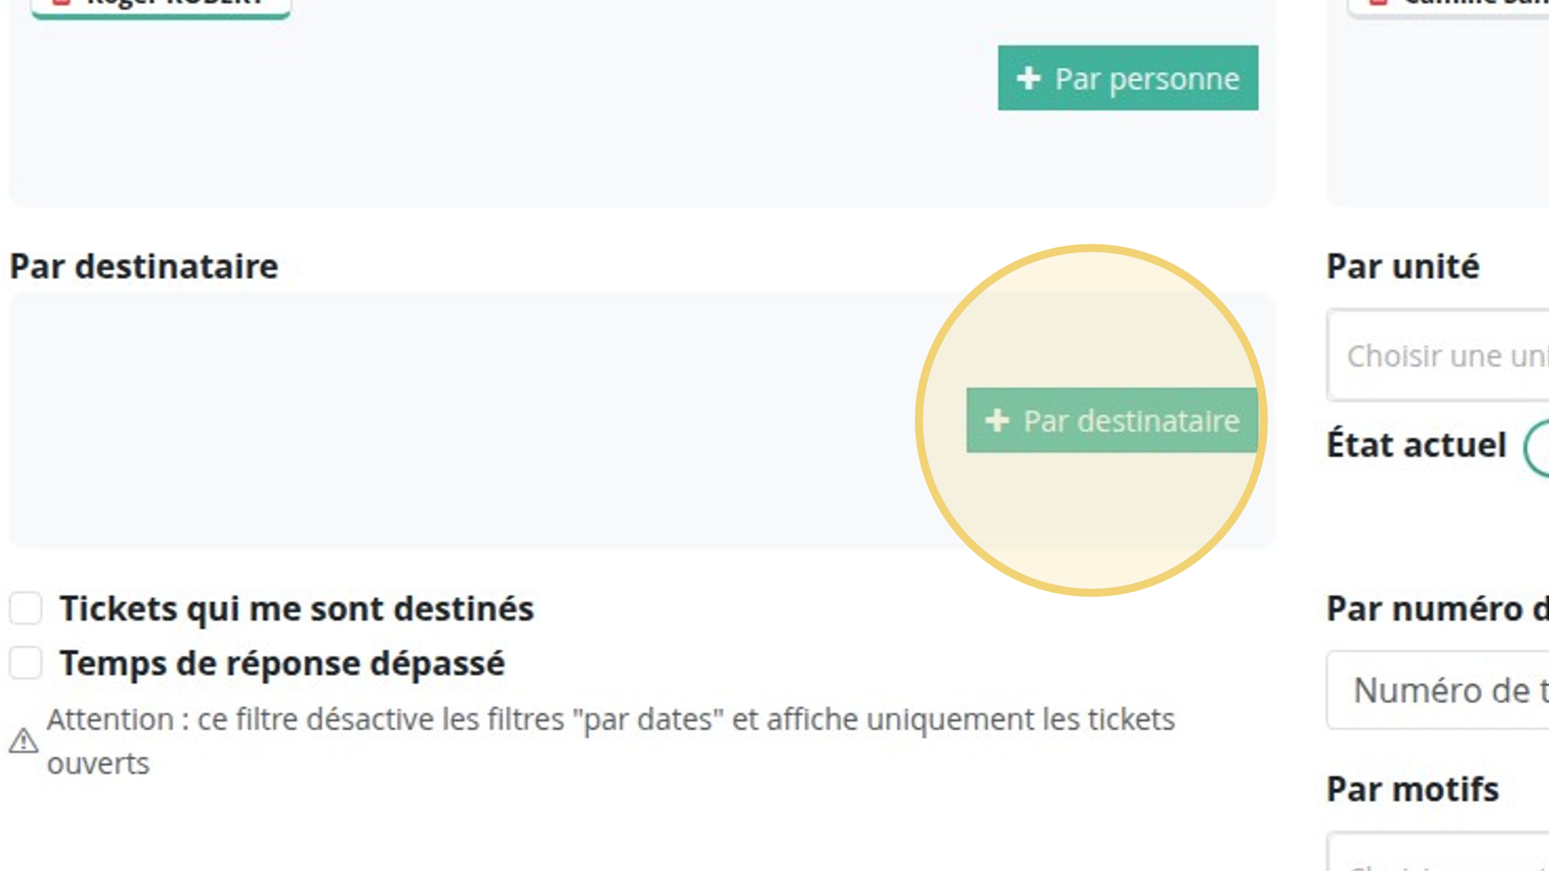The image size is (1549, 871).
Task: Click the Numéro de ticket input field
Action: (x=1438, y=690)
